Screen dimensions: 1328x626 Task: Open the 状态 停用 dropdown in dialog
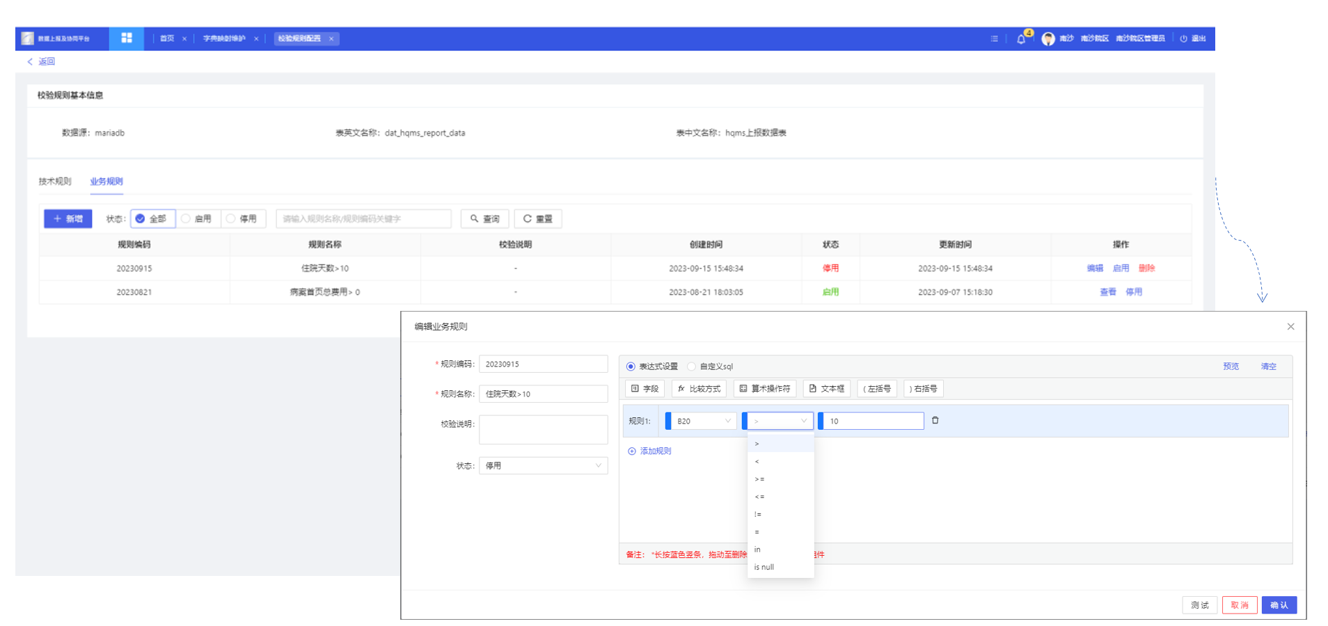coord(543,465)
